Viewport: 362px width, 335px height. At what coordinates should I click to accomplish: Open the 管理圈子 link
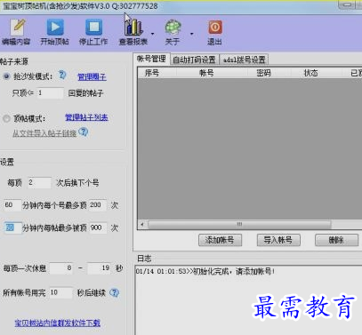pyautogui.click(x=92, y=76)
